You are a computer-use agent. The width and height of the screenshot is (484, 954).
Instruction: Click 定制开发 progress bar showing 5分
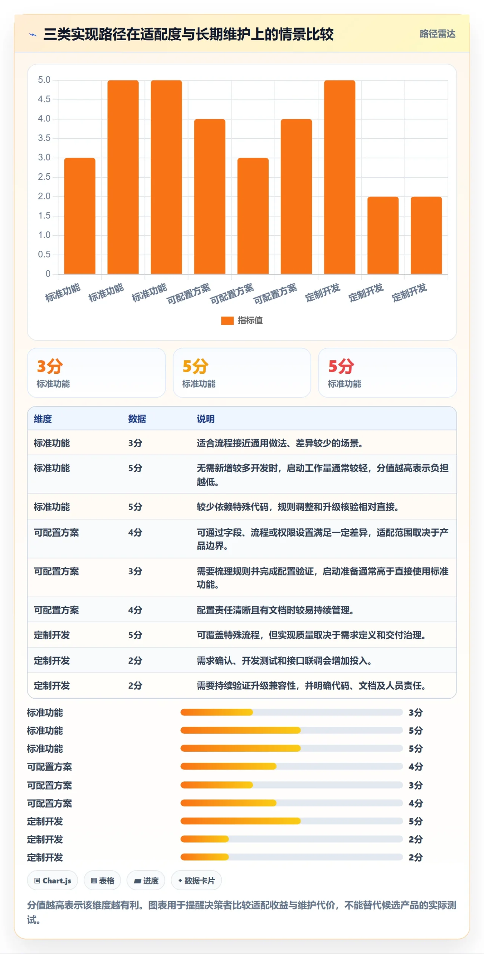click(291, 821)
